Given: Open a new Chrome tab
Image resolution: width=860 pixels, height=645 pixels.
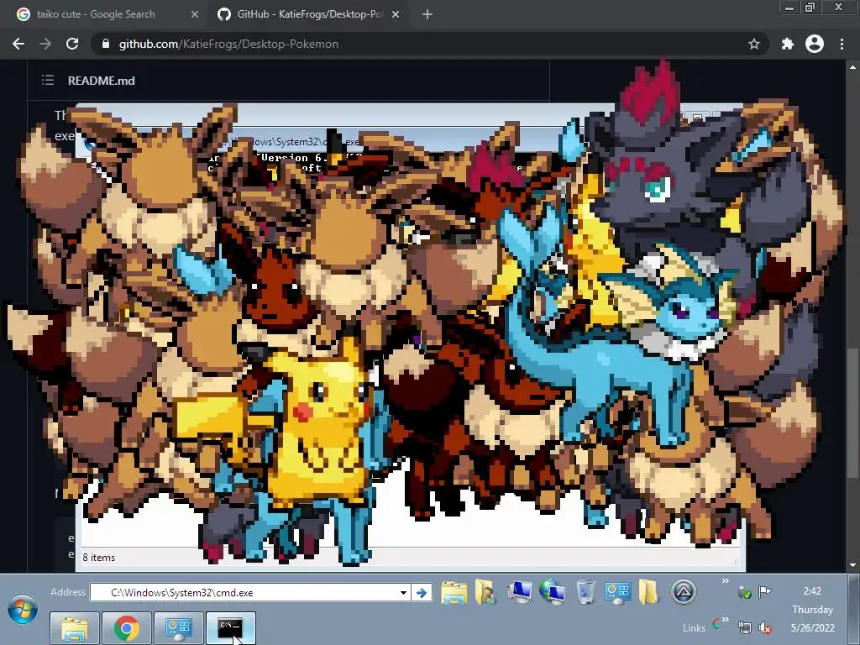Looking at the screenshot, I should click(427, 15).
